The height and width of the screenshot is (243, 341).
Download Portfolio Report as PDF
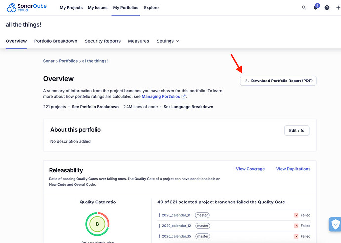tap(278, 81)
